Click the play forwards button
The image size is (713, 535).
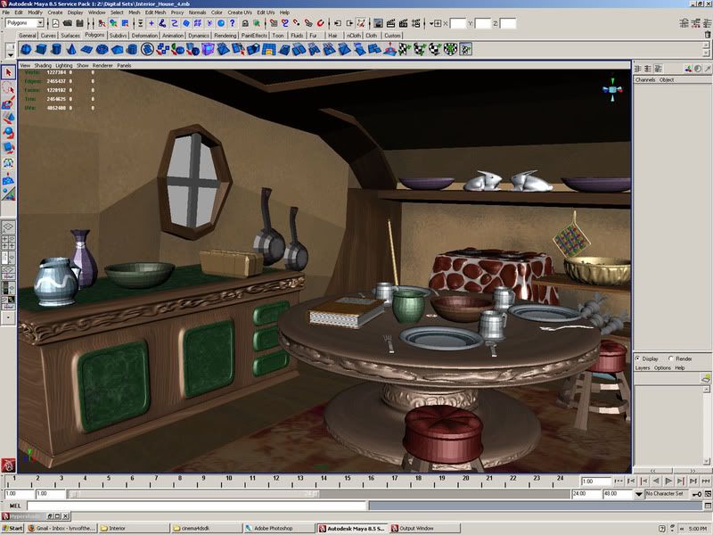point(668,481)
